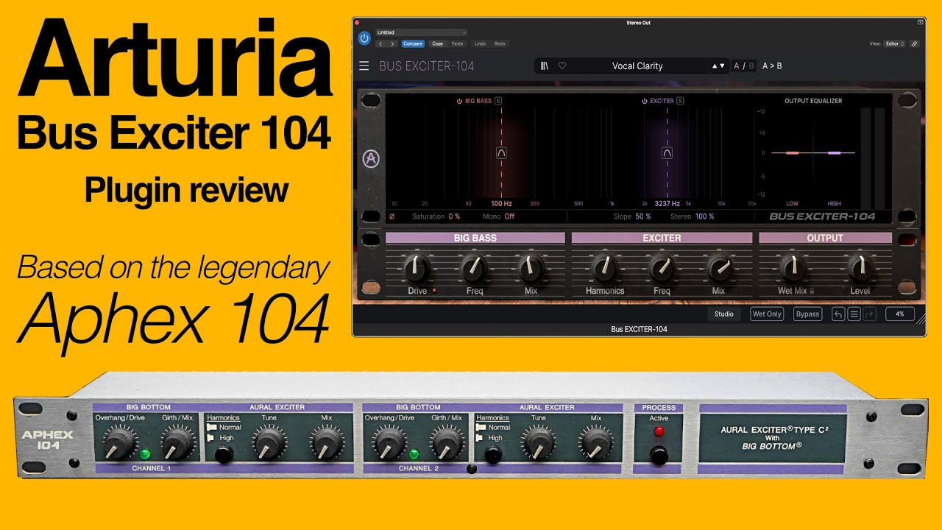Open the Arturia hamburger main menu

(364, 66)
